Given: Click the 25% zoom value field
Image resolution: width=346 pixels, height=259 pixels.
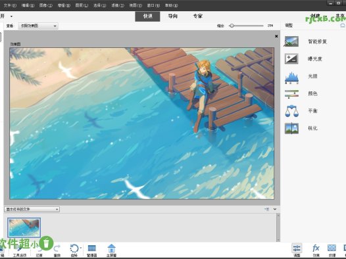Looking at the screenshot, I should click(x=270, y=26).
